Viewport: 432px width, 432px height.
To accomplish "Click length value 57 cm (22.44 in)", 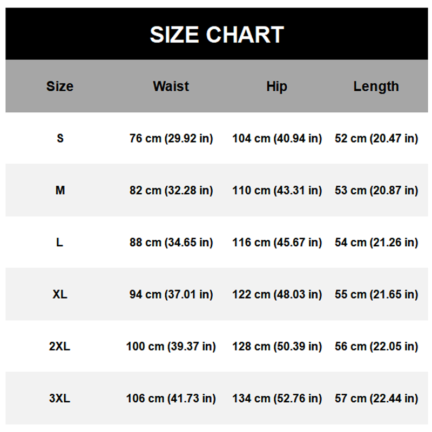I will coord(376,399).
